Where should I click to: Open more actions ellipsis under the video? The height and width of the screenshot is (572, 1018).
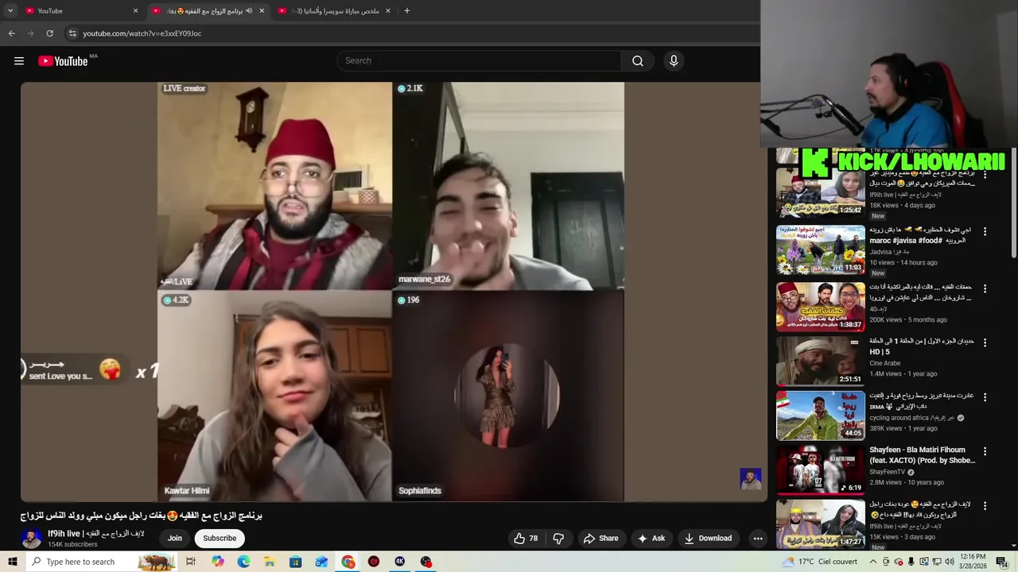pos(758,538)
